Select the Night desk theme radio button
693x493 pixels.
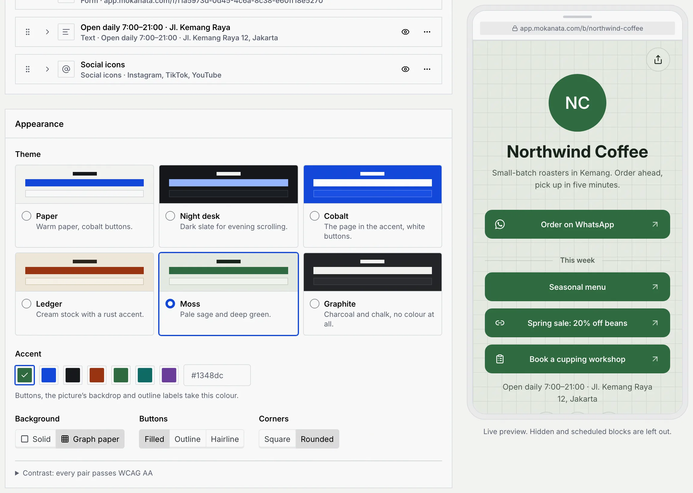(170, 216)
